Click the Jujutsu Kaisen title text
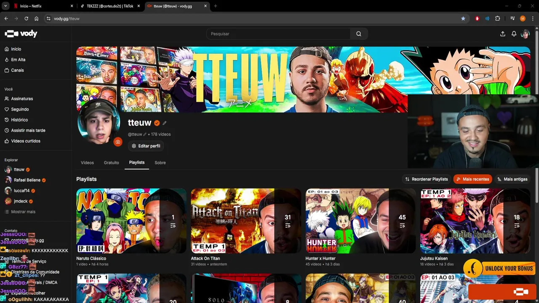Viewport: 539px width, 303px height. click(x=434, y=258)
